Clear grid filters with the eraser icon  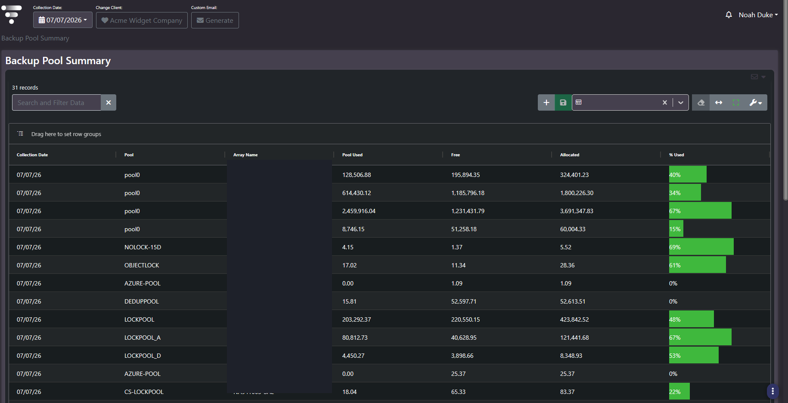point(701,102)
